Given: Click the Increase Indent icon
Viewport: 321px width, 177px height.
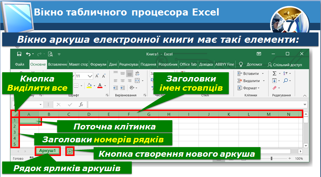Looking at the screenshot, I should [122, 88].
